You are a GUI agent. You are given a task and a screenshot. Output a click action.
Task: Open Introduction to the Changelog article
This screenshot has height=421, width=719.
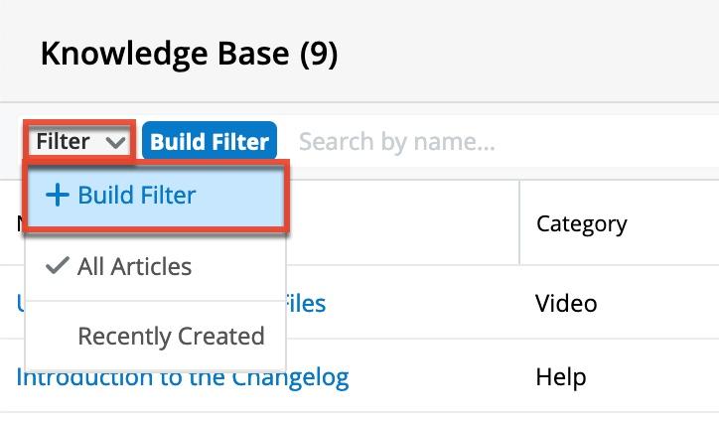pos(183,378)
